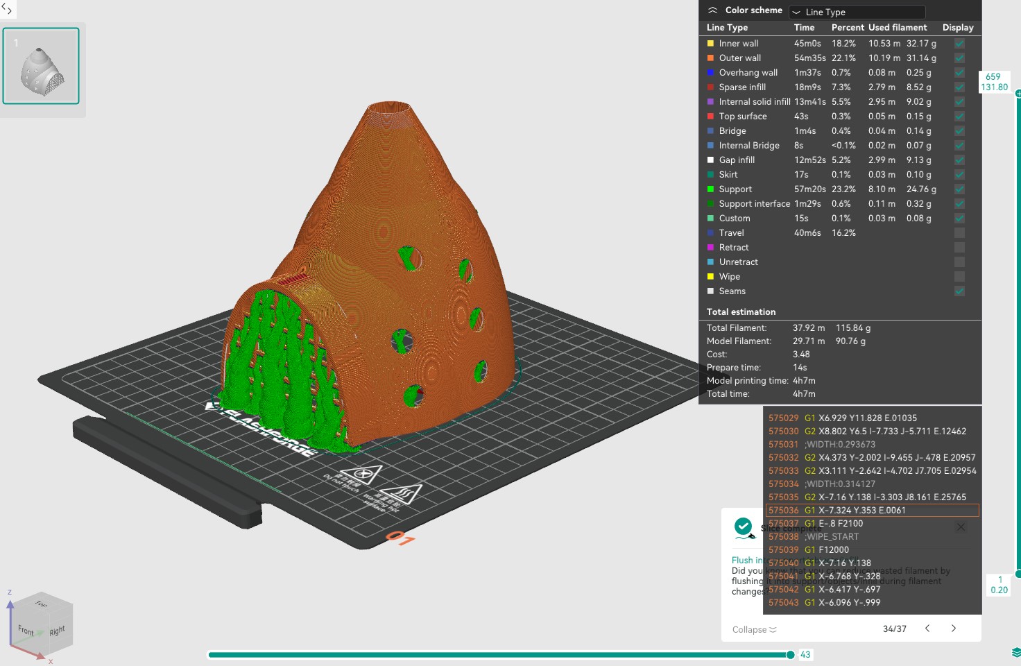
Task: Click the layers stack icon
Action: [1016, 653]
